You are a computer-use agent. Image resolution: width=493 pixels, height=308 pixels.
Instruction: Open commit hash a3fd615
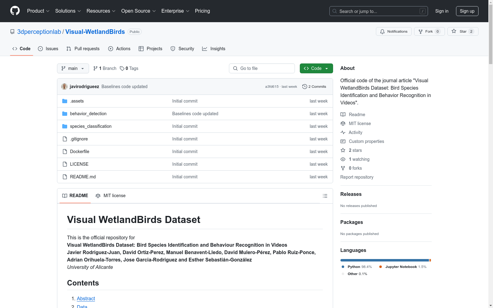[x=272, y=87]
